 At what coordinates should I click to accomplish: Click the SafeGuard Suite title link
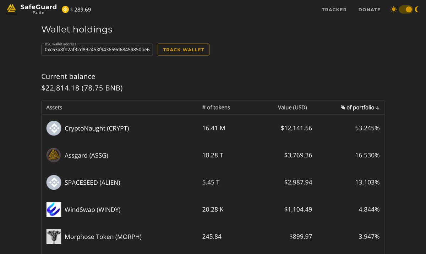tap(38, 10)
